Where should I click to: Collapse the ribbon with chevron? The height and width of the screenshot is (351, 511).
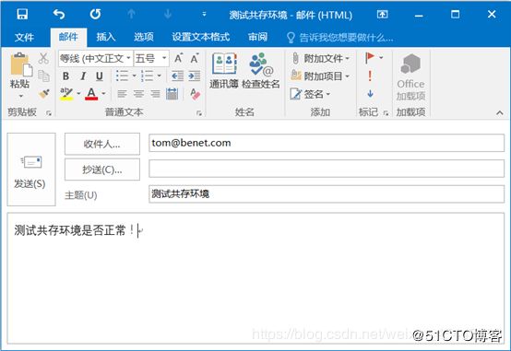[x=500, y=113]
